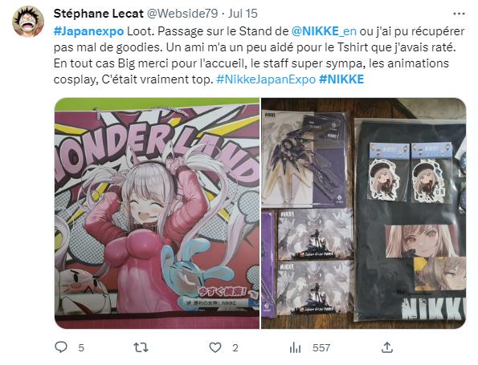The image size is (478, 365).
Task: Enlarge the Wonderland poster photo
Action: click(x=157, y=213)
